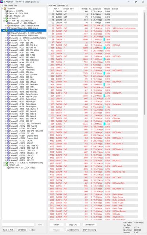The height and width of the screenshot is (235, 147).
Task: Export the list with Save as CSV
Action: 90,225
